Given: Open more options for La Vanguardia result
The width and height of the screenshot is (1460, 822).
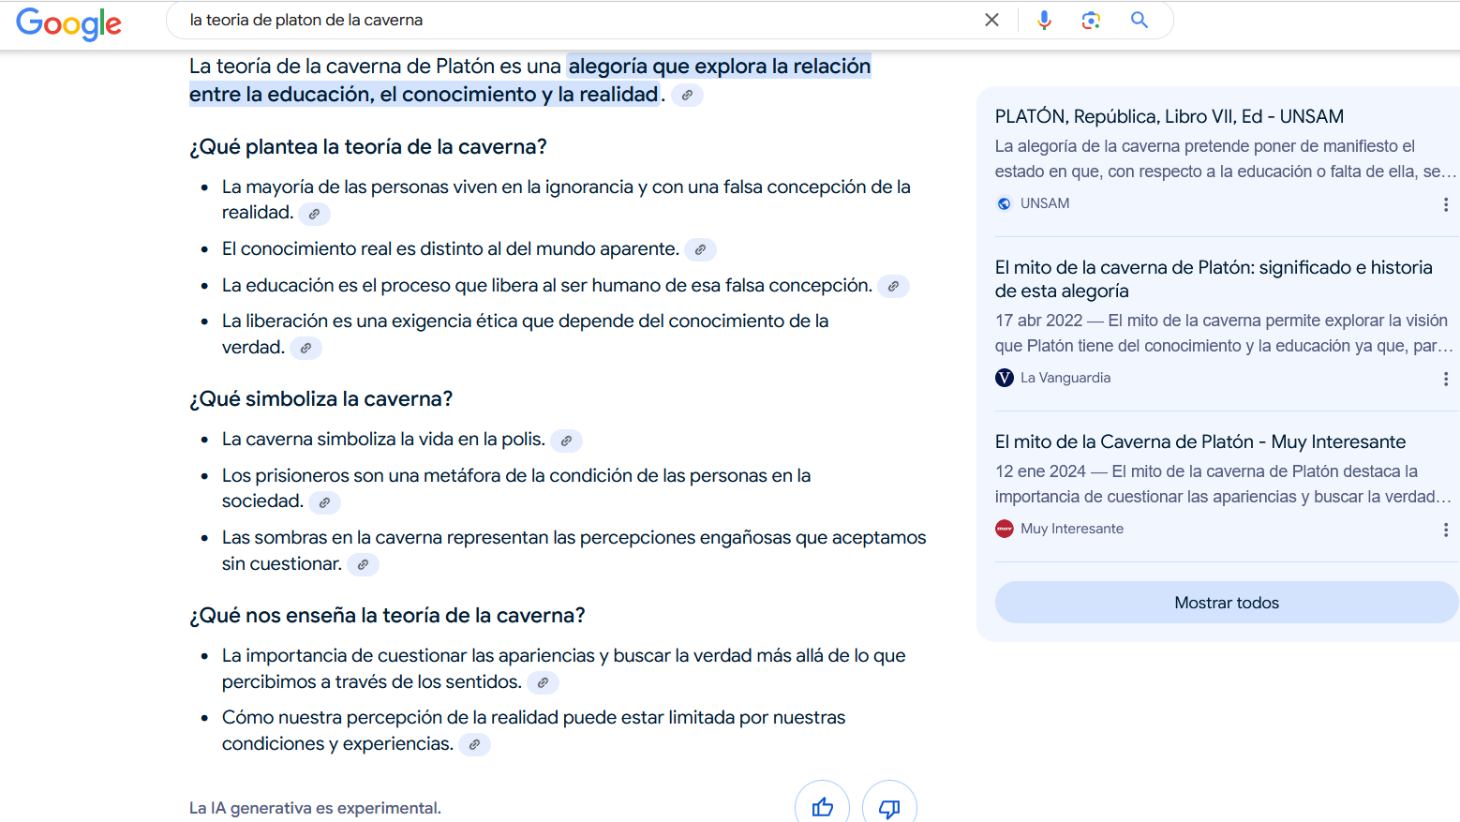Looking at the screenshot, I should tap(1446, 379).
